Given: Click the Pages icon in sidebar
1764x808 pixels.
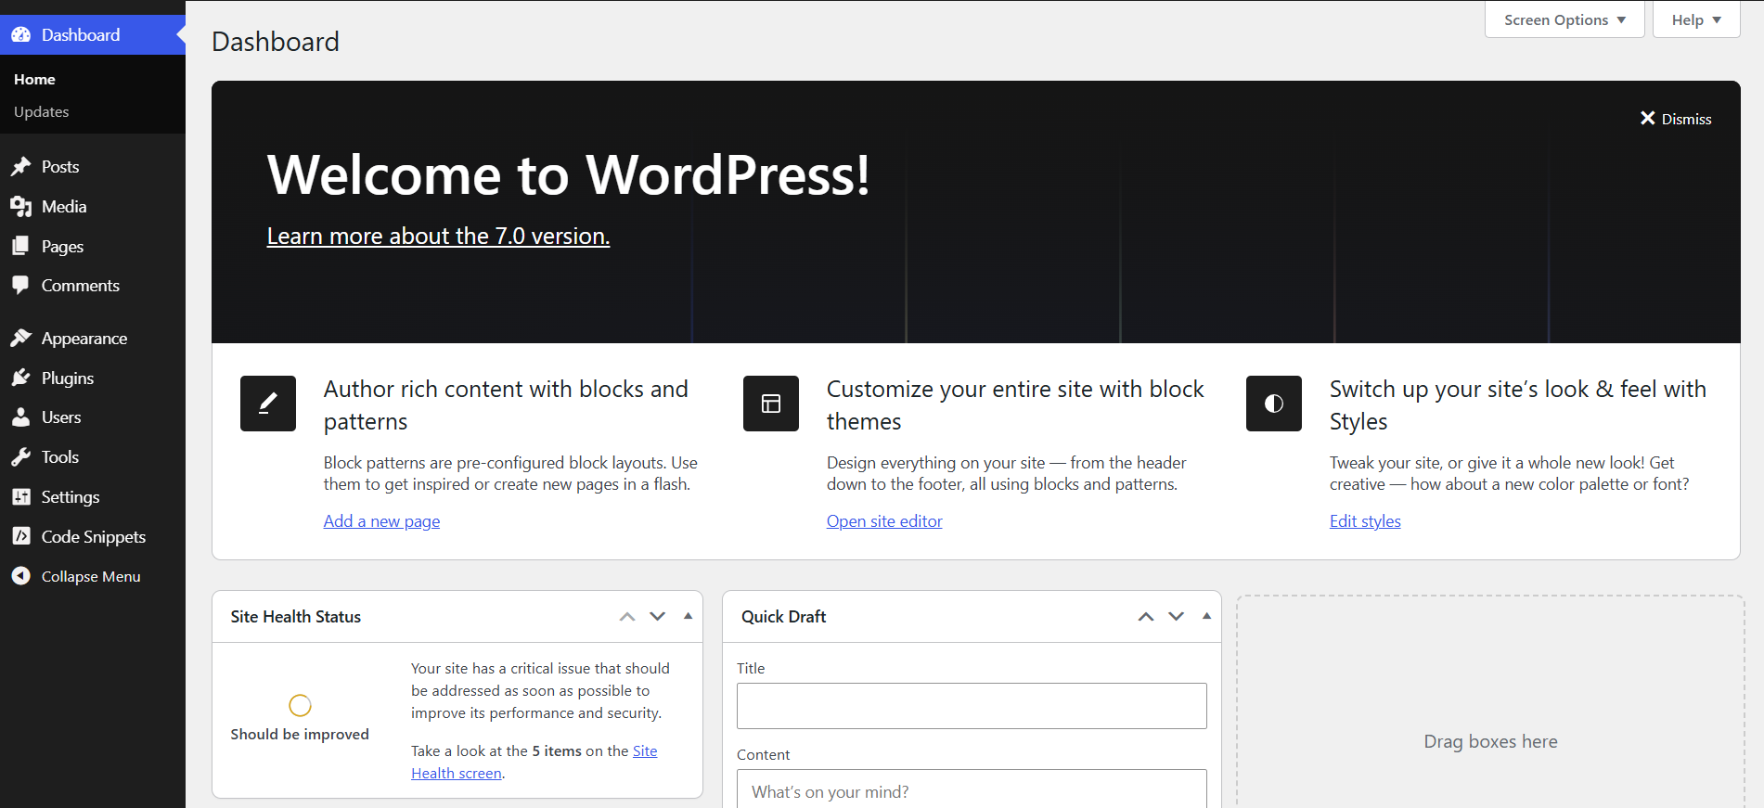Looking at the screenshot, I should coord(21,247).
